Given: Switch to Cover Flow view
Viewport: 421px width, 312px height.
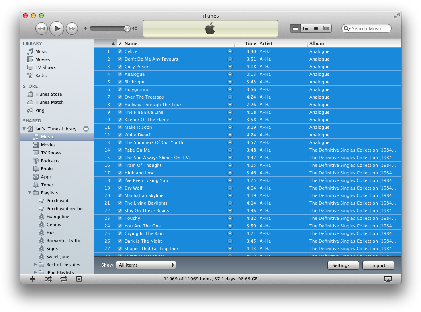Looking at the screenshot, I should (326, 28).
